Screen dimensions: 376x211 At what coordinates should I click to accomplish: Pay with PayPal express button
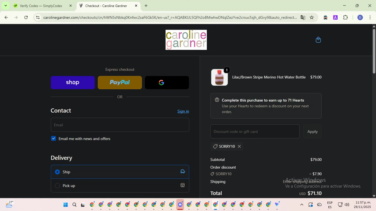[x=120, y=83]
